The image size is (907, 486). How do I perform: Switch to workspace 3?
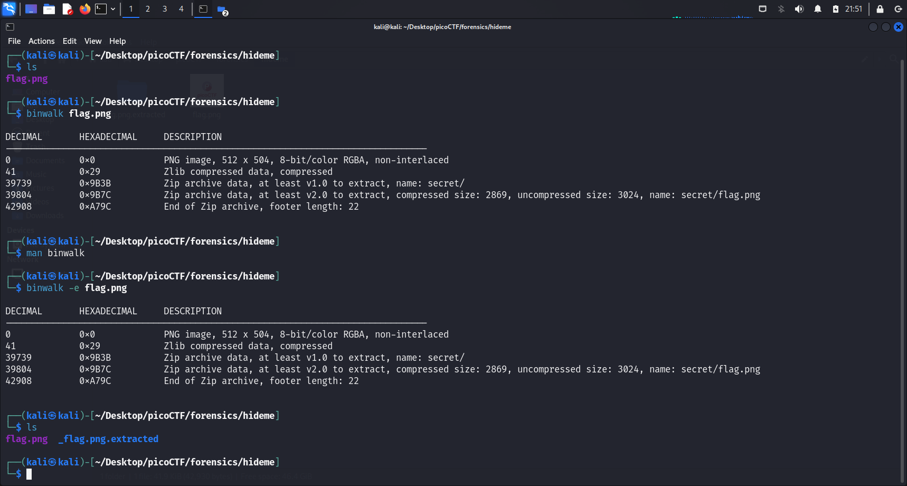click(165, 9)
